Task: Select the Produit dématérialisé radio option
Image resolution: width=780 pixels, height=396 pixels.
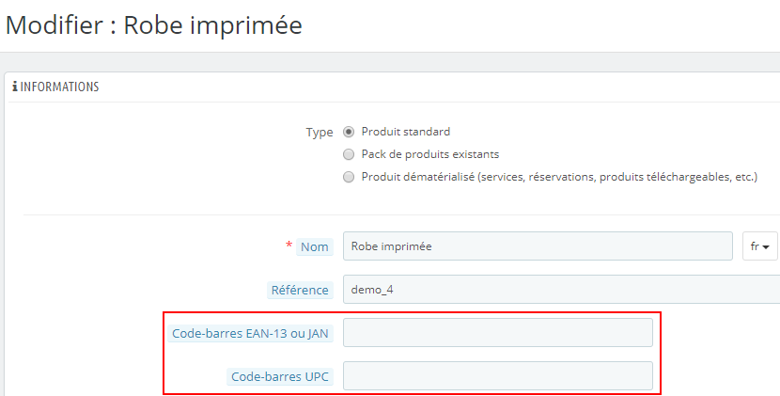Action: [x=349, y=177]
